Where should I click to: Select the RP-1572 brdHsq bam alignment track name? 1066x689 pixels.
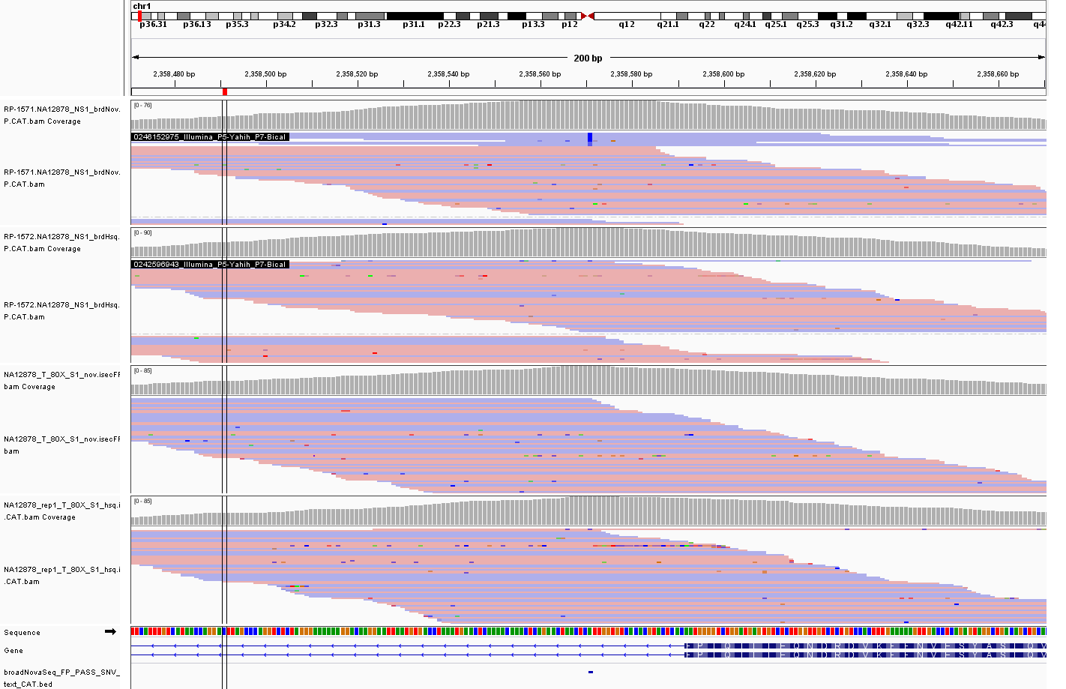pyautogui.click(x=61, y=310)
